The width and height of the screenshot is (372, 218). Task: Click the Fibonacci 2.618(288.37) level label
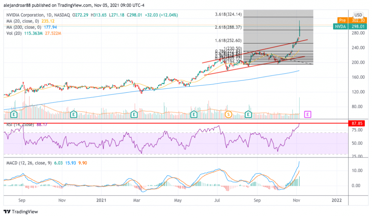(228, 27)
